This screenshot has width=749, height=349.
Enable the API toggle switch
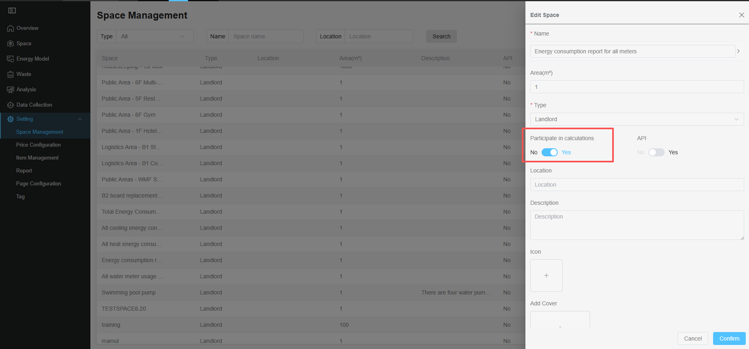click(656, 152)
